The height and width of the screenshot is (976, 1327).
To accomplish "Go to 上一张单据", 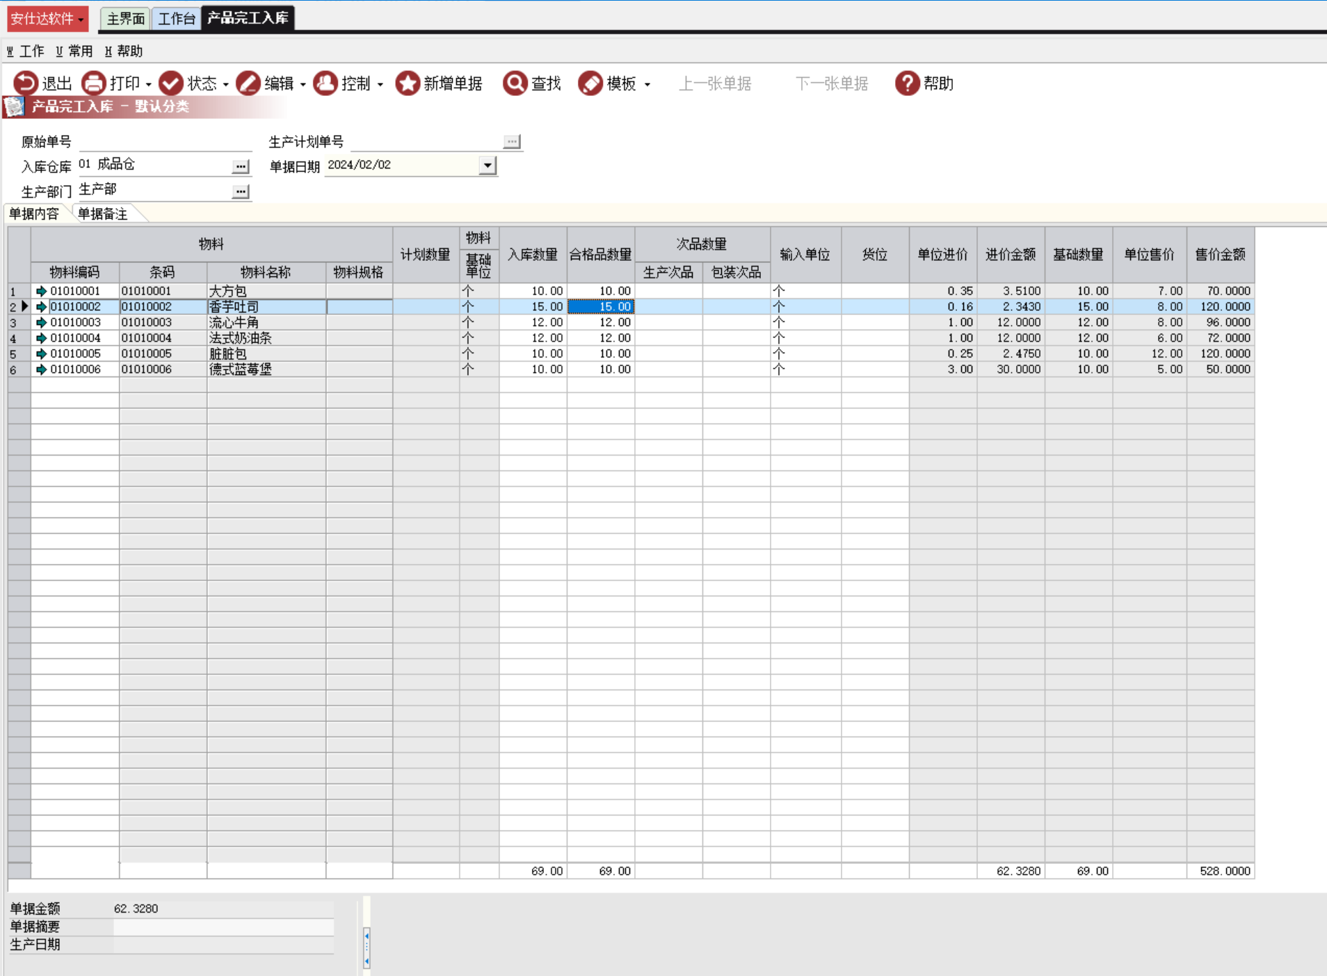I will 715,83.
